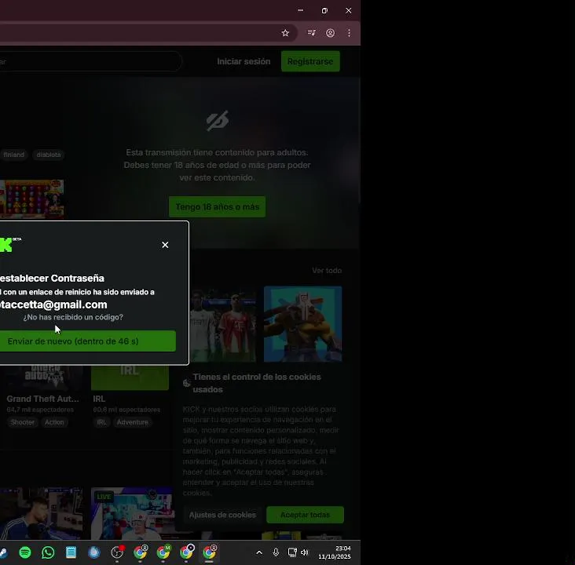Click the ¿No has recibido un código? text
This screenshot has height=565, width=575.
point(73,317)
